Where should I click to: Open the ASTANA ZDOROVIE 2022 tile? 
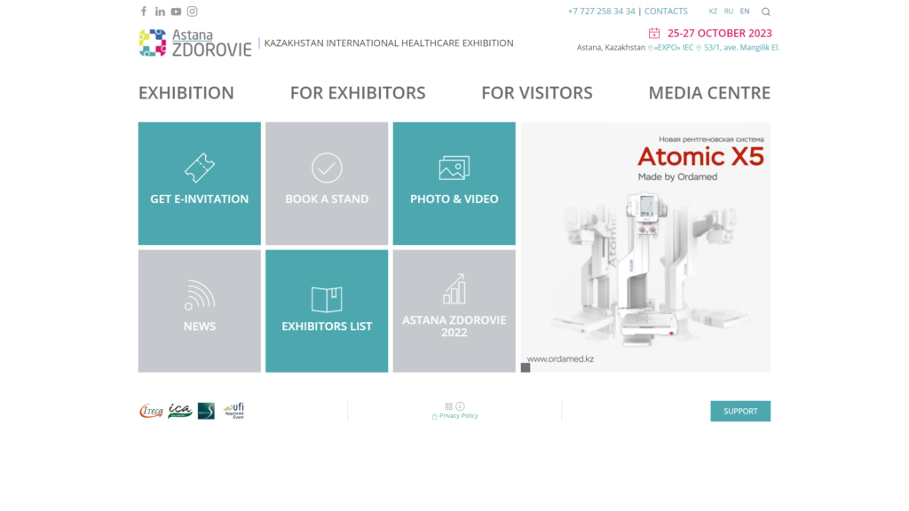coord(454,311)
